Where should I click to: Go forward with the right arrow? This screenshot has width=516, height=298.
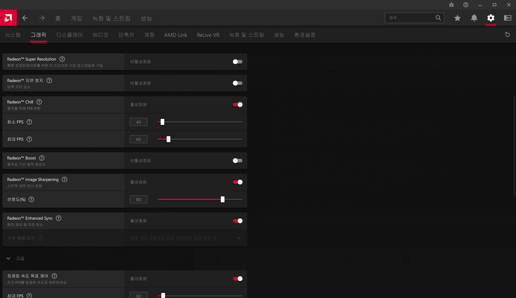pos(42,18)
